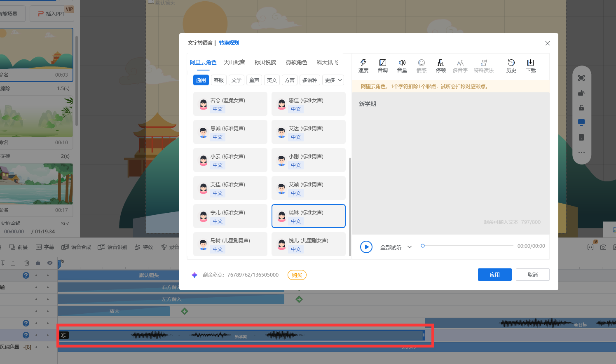
Task: Open the 音调 pitch setting
Action: click(382, 66)
